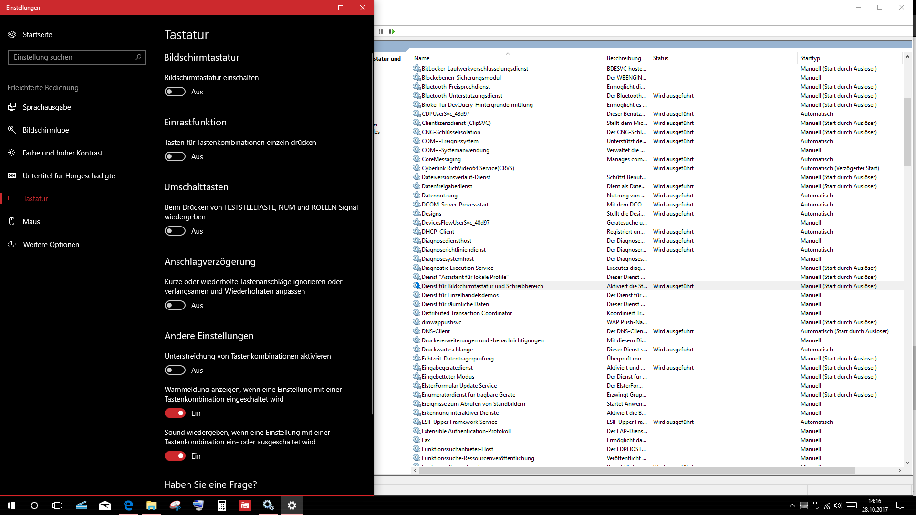
Task: Click the restart service button in Services toolbar
Action: [392, 31]
